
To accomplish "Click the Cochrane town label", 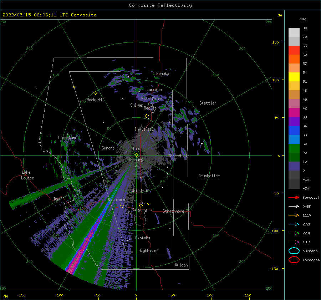I will pyautogui.click(x=117, y=199).
